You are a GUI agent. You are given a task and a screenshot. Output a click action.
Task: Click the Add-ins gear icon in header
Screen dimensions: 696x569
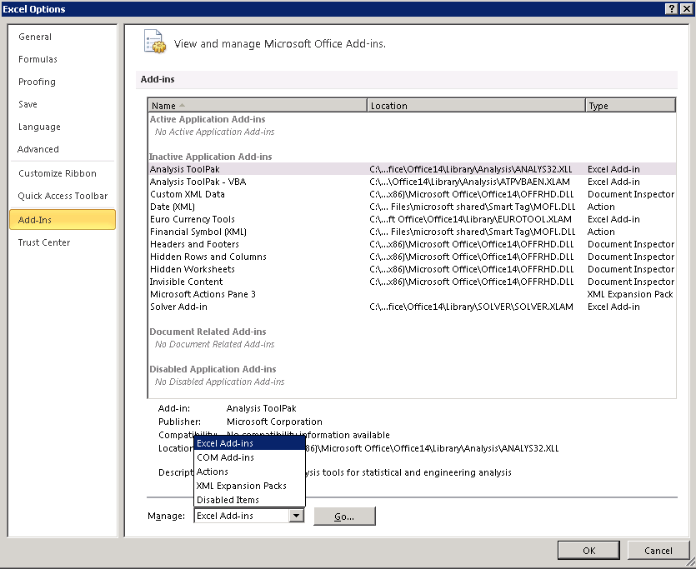[155, 42]
